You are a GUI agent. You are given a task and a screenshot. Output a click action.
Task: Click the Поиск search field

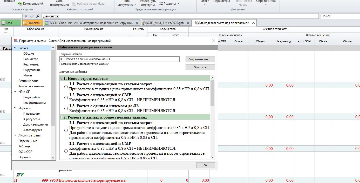click(x=340, y=16)
